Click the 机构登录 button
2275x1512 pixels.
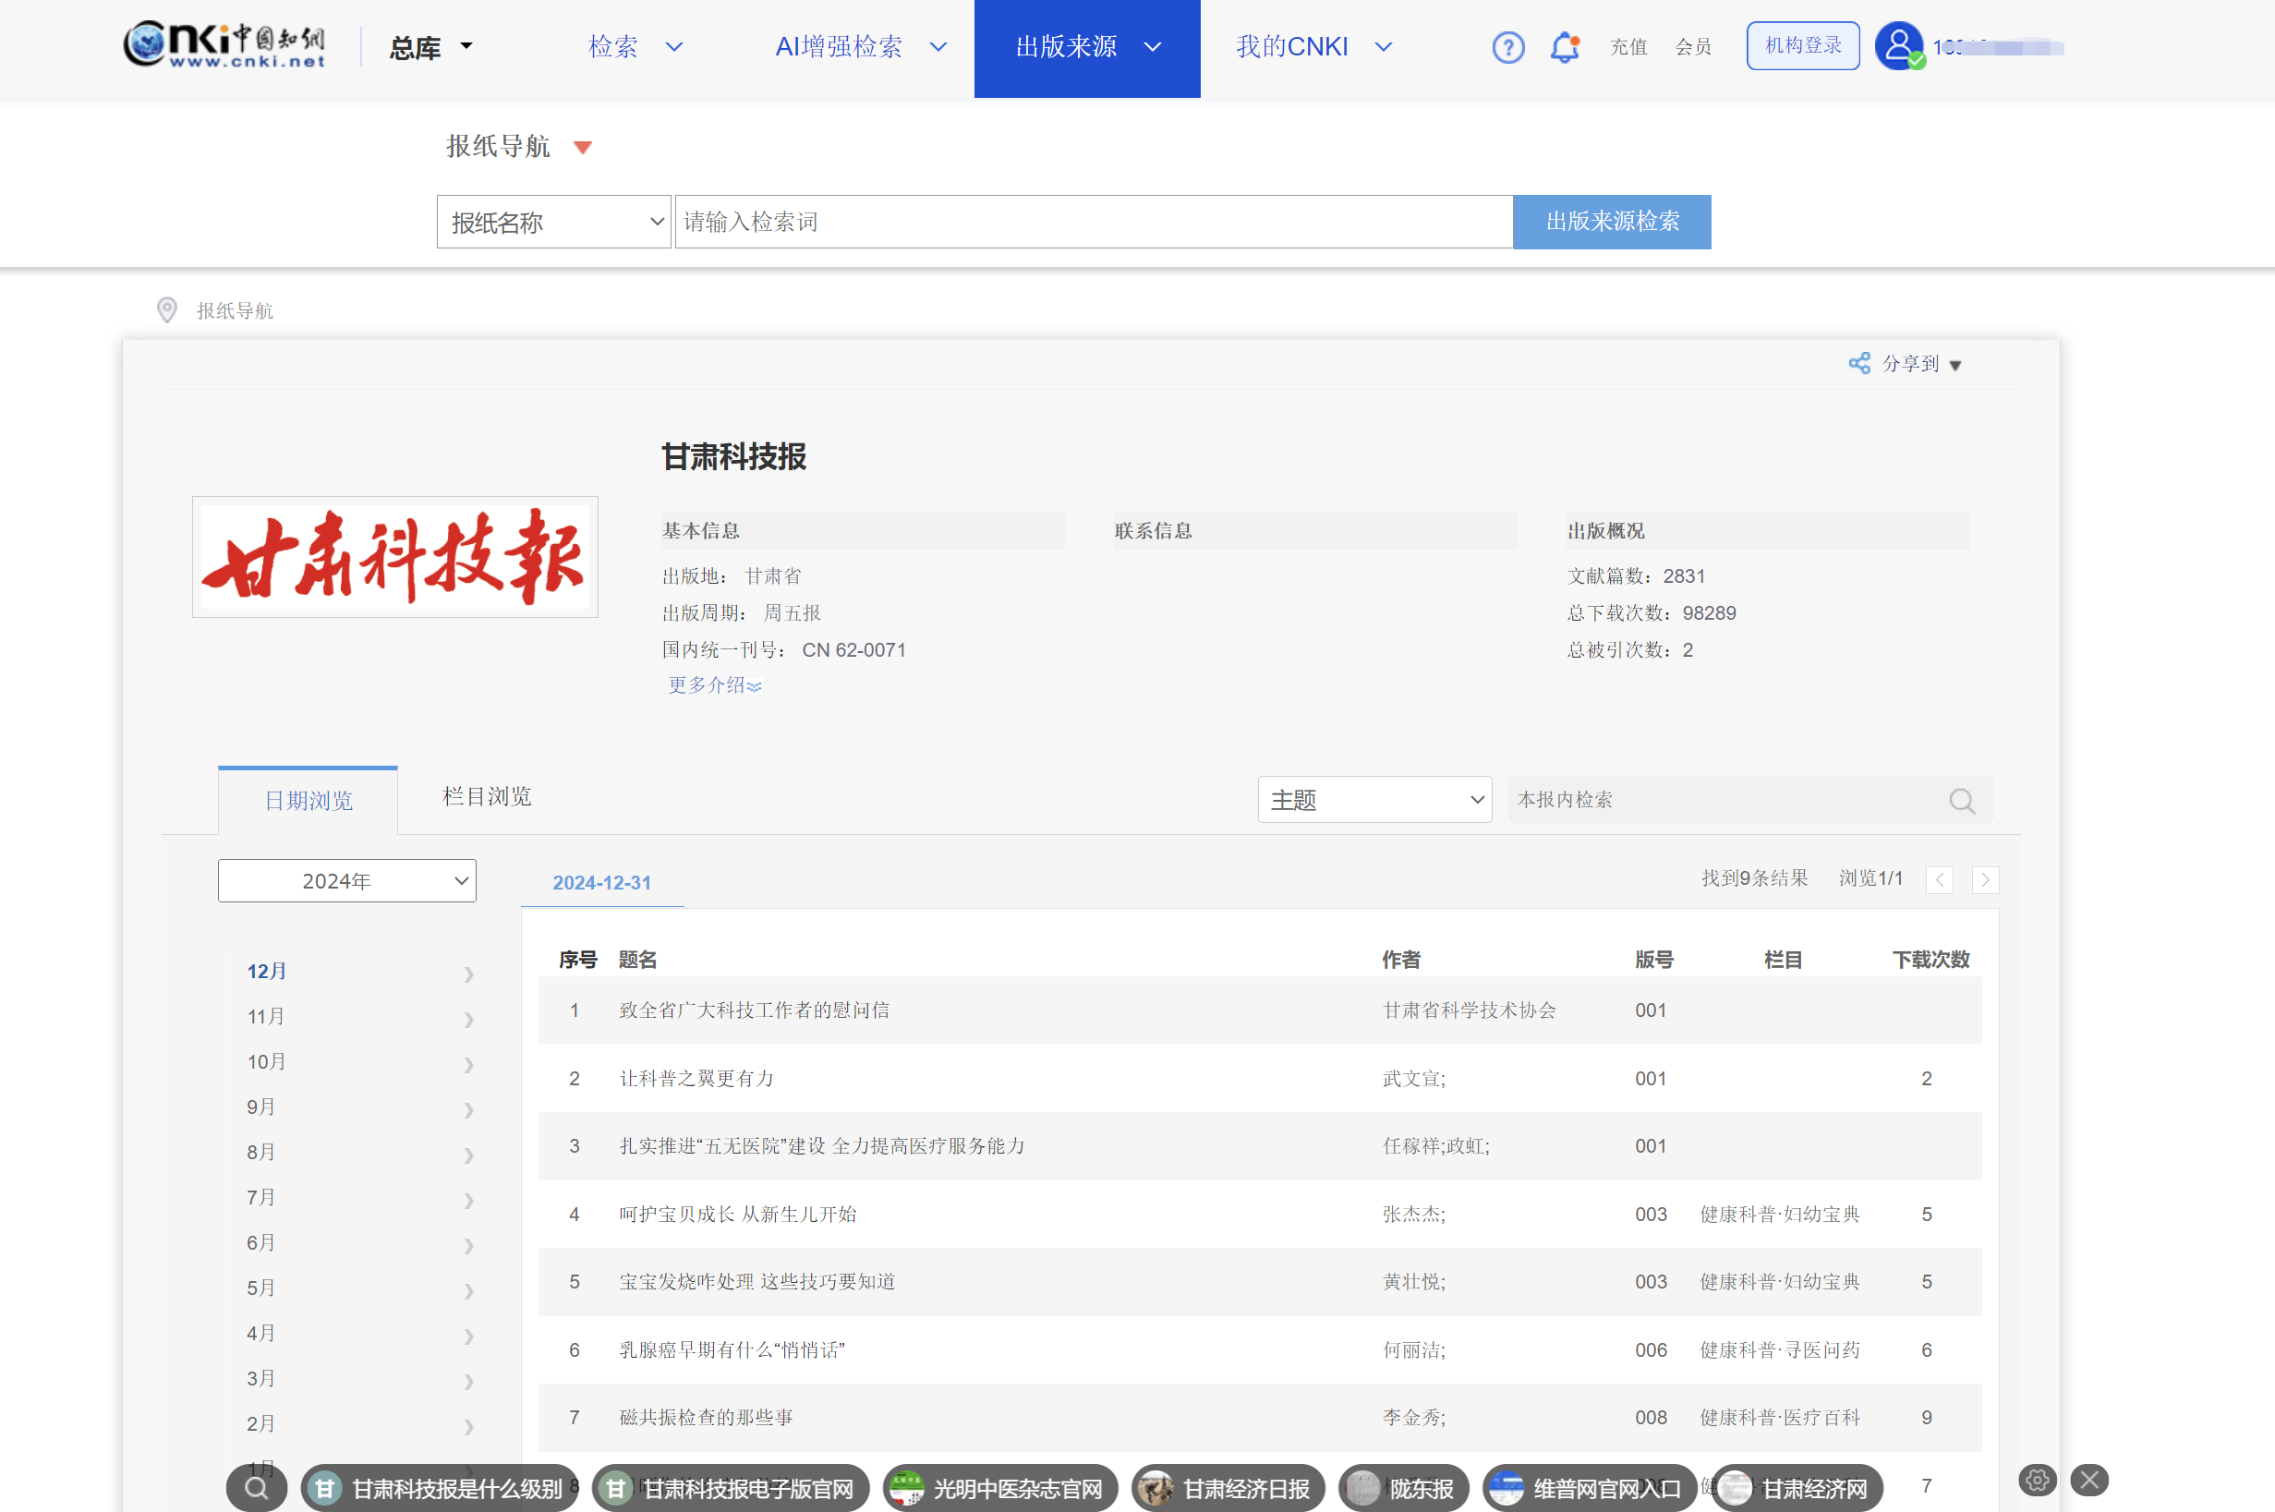tap(1802, 45)
